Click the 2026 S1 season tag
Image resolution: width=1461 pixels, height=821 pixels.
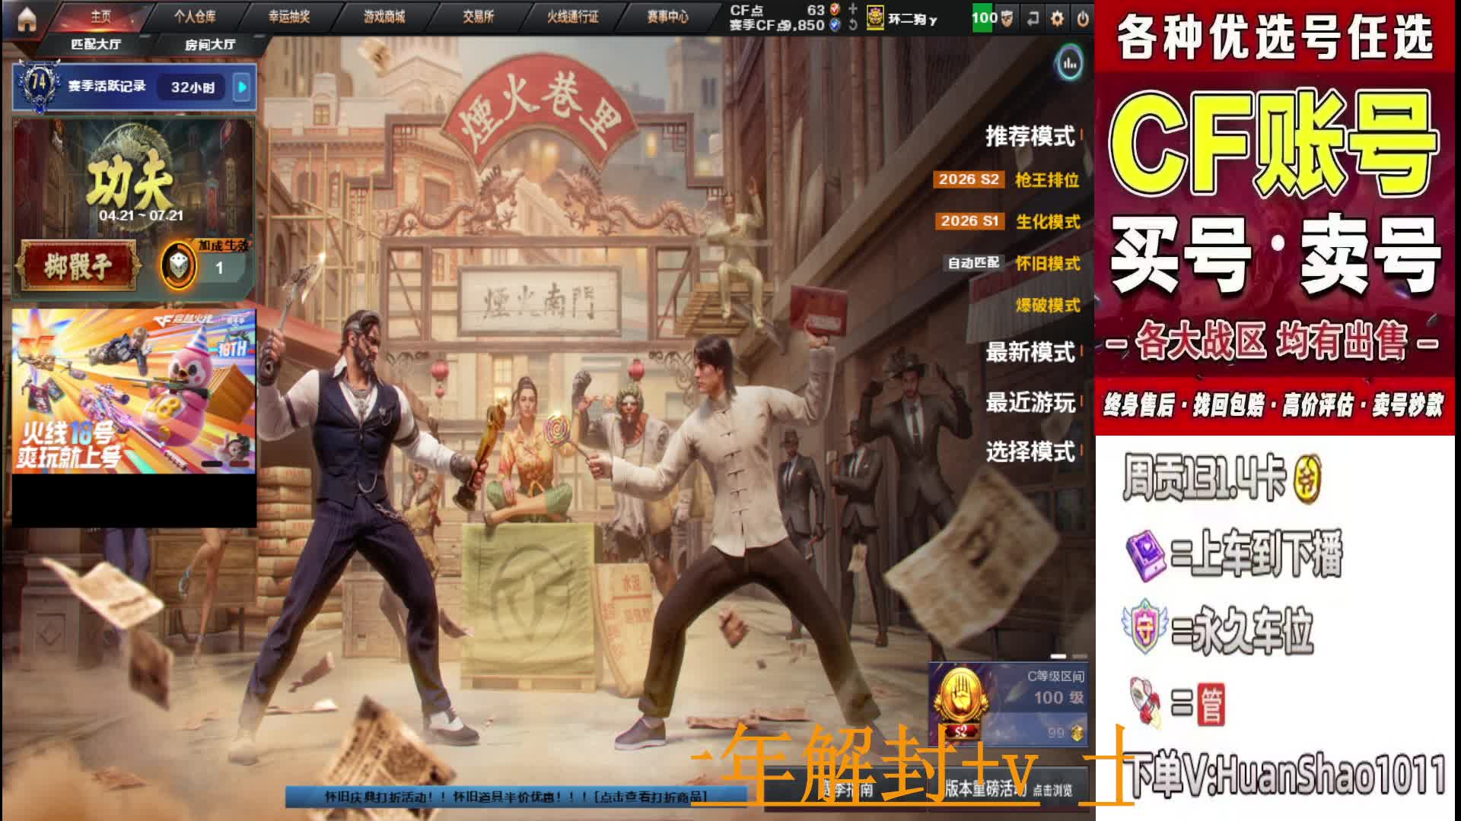969,221
